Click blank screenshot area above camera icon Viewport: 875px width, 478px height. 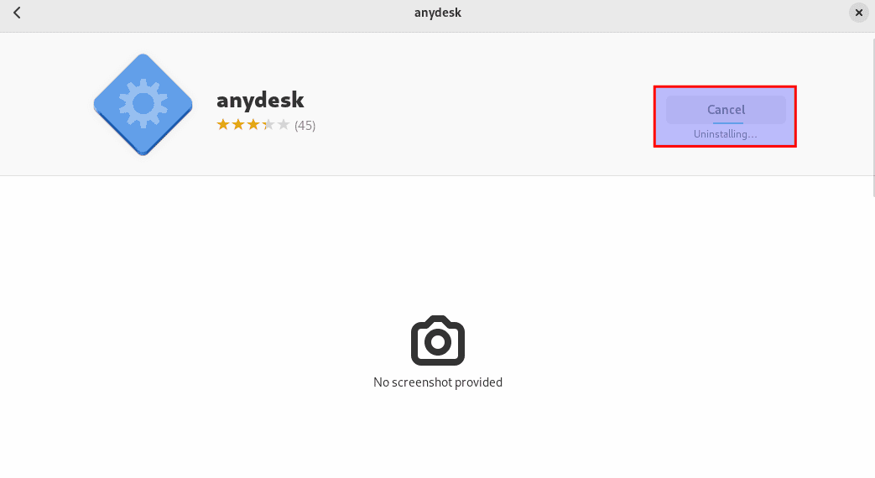(438, 246)
